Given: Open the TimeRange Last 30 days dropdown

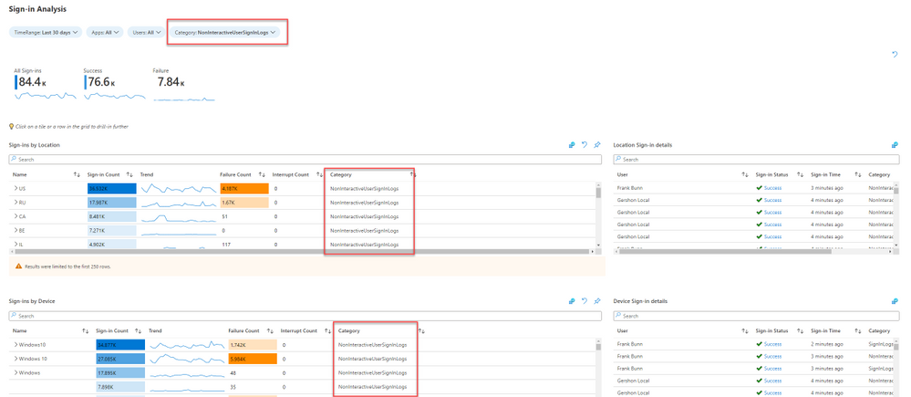Looking at the screenshot, I should (x=46, y=33).
